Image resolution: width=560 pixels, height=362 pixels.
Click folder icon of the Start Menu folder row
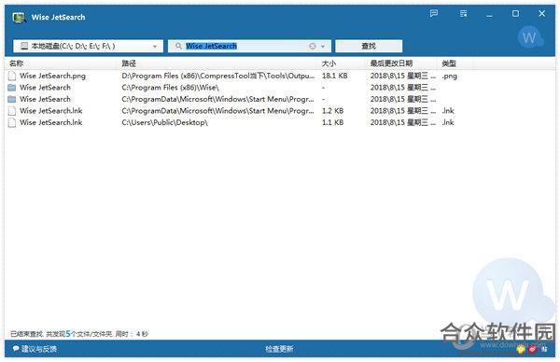[x=12, y=99]
